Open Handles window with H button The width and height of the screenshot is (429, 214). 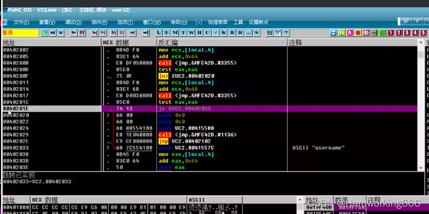tap(200, 33)
